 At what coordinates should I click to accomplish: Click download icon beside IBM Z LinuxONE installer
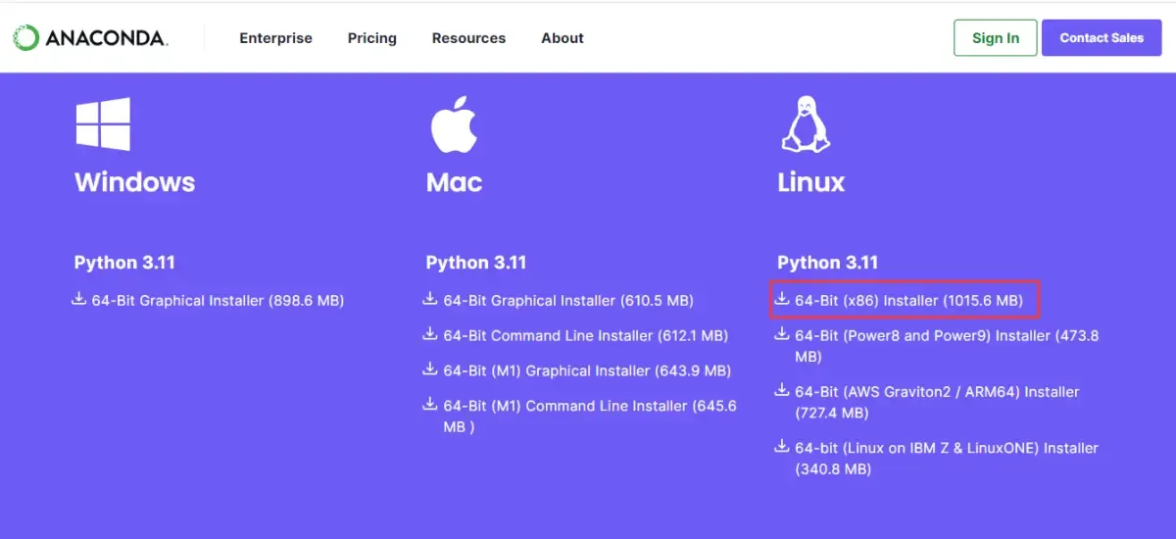(782, 446)
